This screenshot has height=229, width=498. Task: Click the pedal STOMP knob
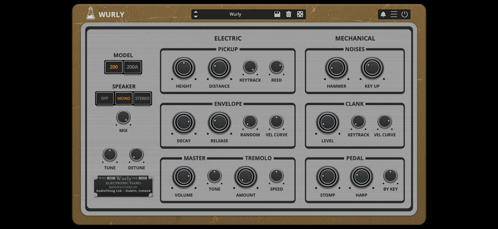coord(327,177)
